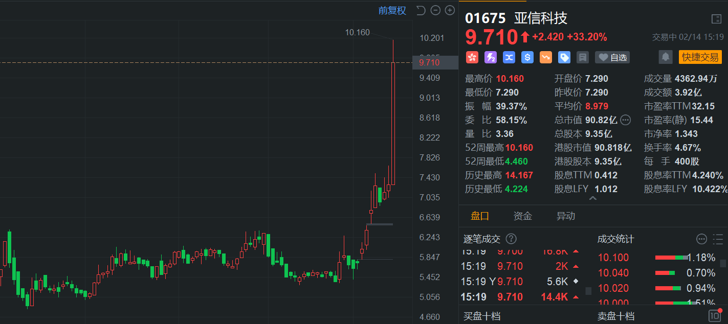Click the 10.040 price distribution bar
Screen dimensions: 728x324
tap(665, 273)
